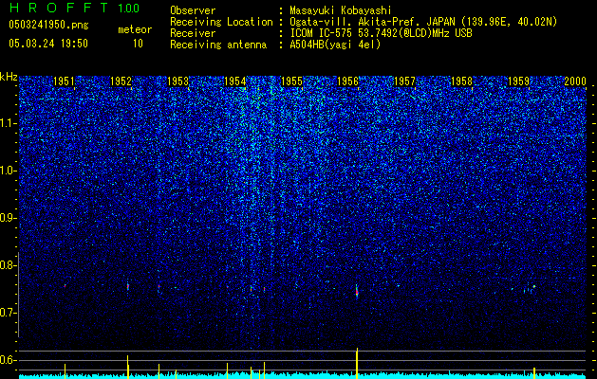
Task: Click the tallest yellow power spike near 1956
Action: (x=357, y=363)
